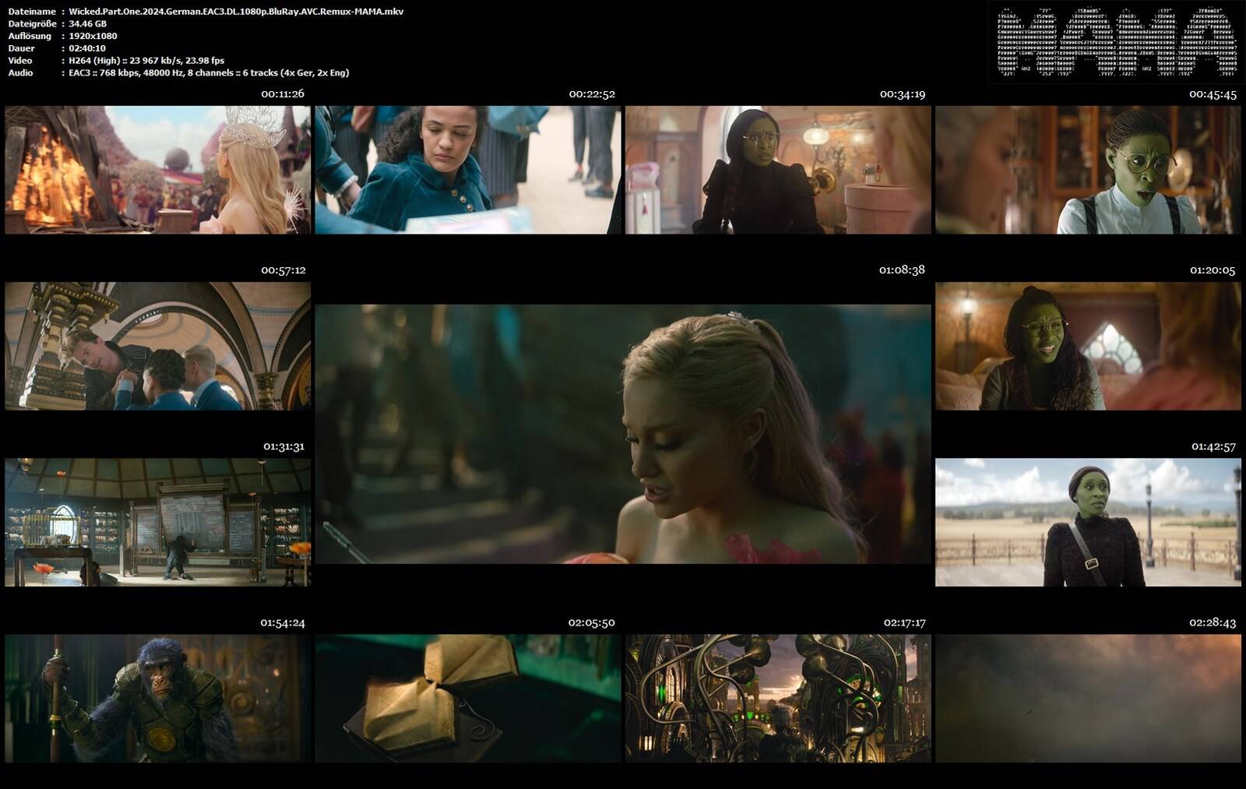Screen dimensions: 1246x789
Task: Click the 01:31:31 timestamp label
Action: [283, 446]
